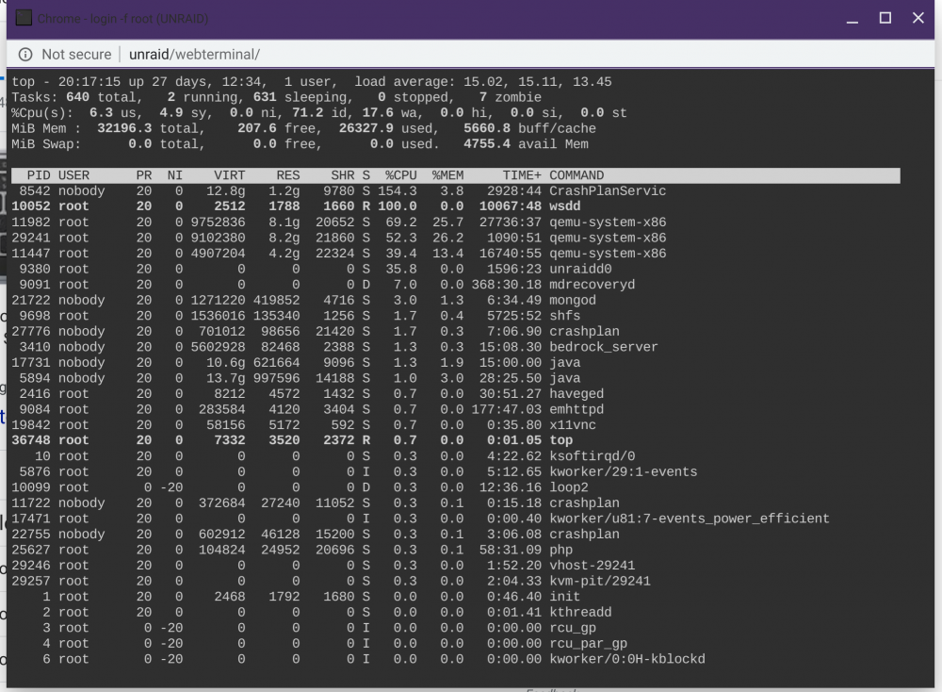Click PID 11447 in the process list
Image resolution: width=942 pixels, height=692 pixels.
(31, 254)
